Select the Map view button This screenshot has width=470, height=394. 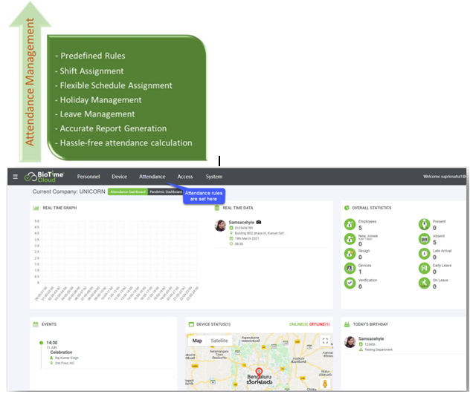coord(197,341)
